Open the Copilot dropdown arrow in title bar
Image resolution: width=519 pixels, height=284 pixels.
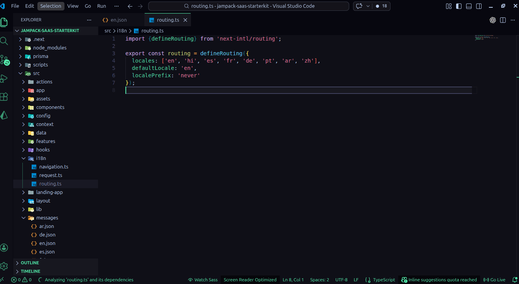(368, 6)
